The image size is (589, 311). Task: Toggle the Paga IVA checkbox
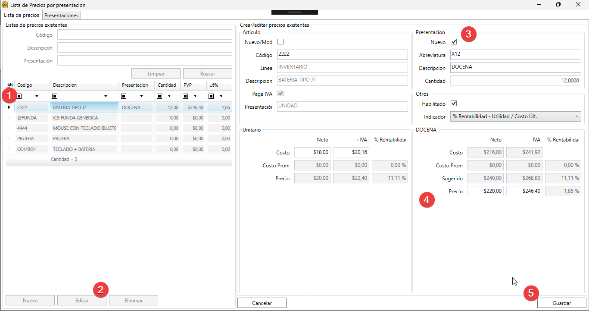[x=280, y=94]
